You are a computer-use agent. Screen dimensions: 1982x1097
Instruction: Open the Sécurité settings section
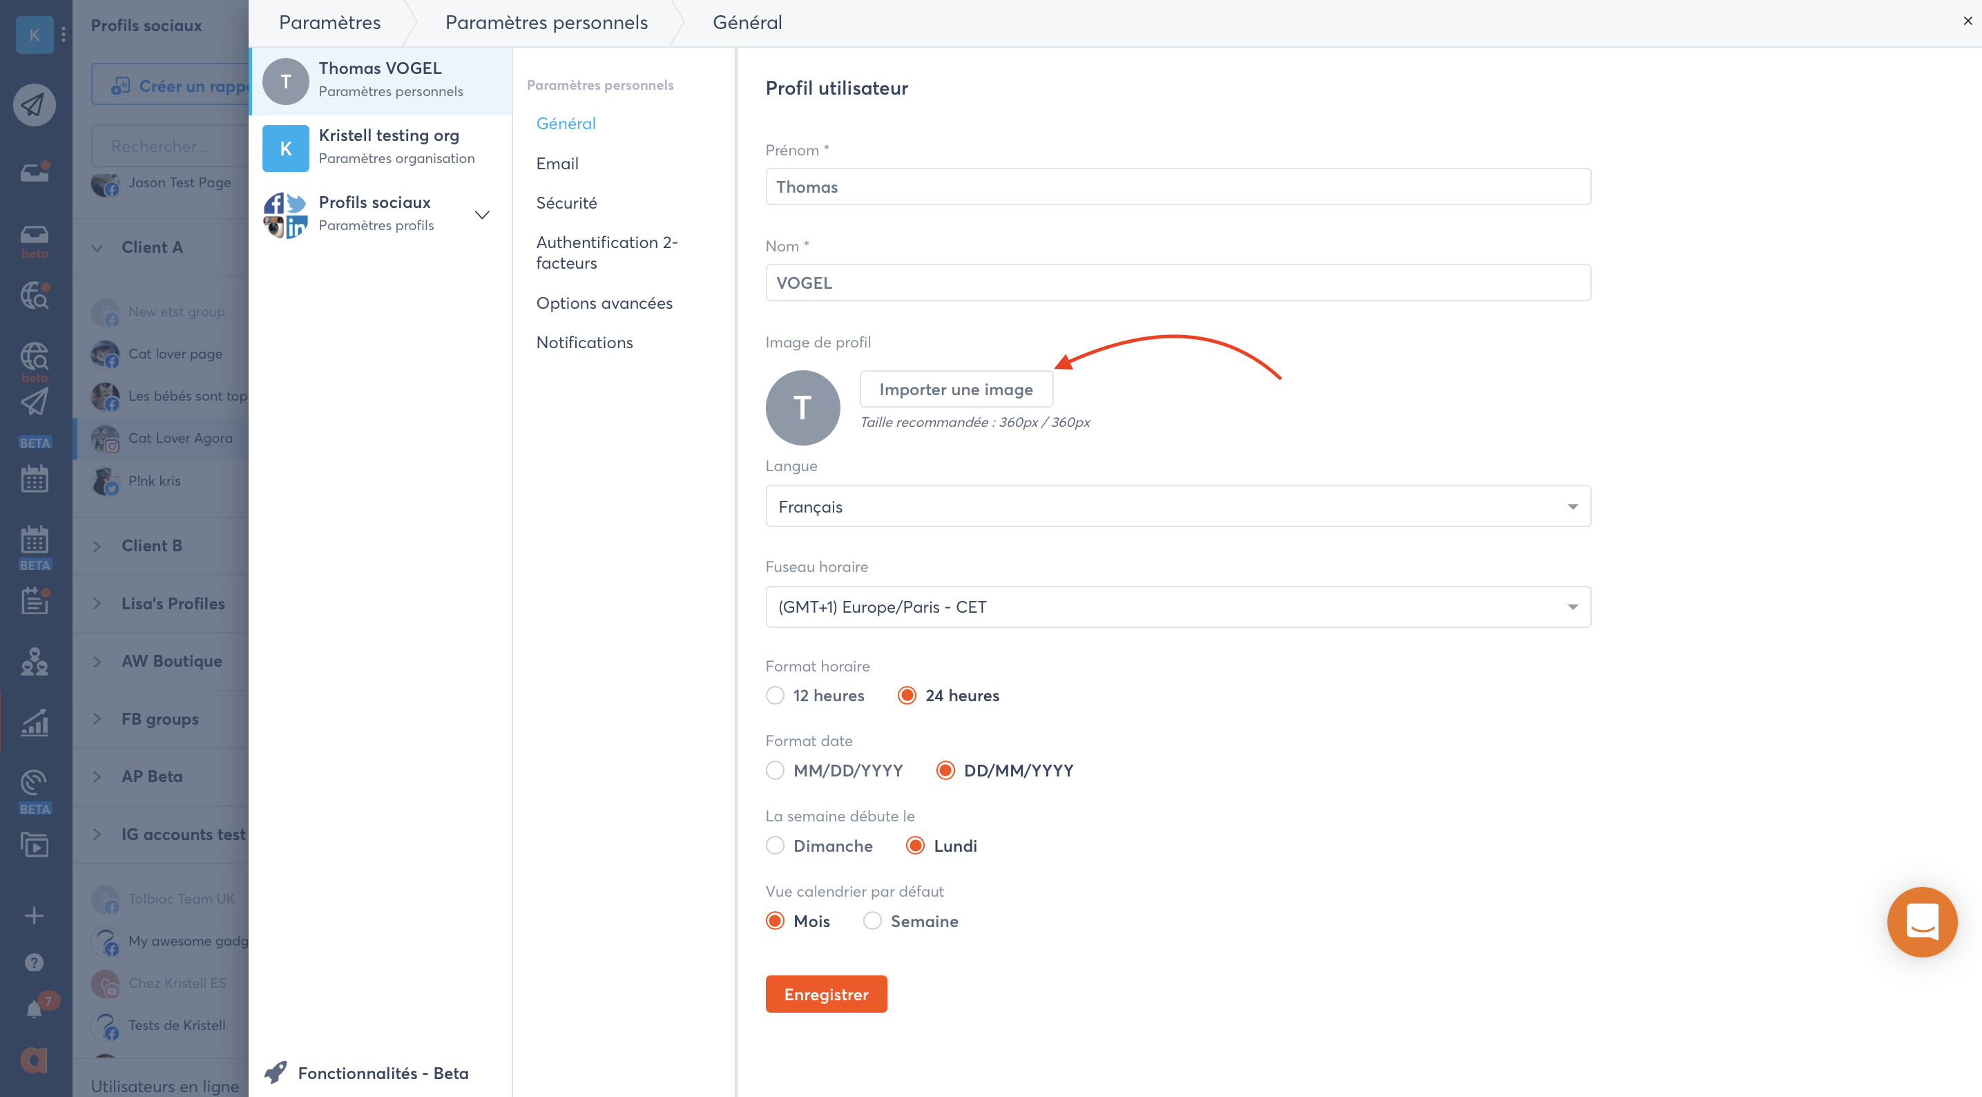click(566, 202)
